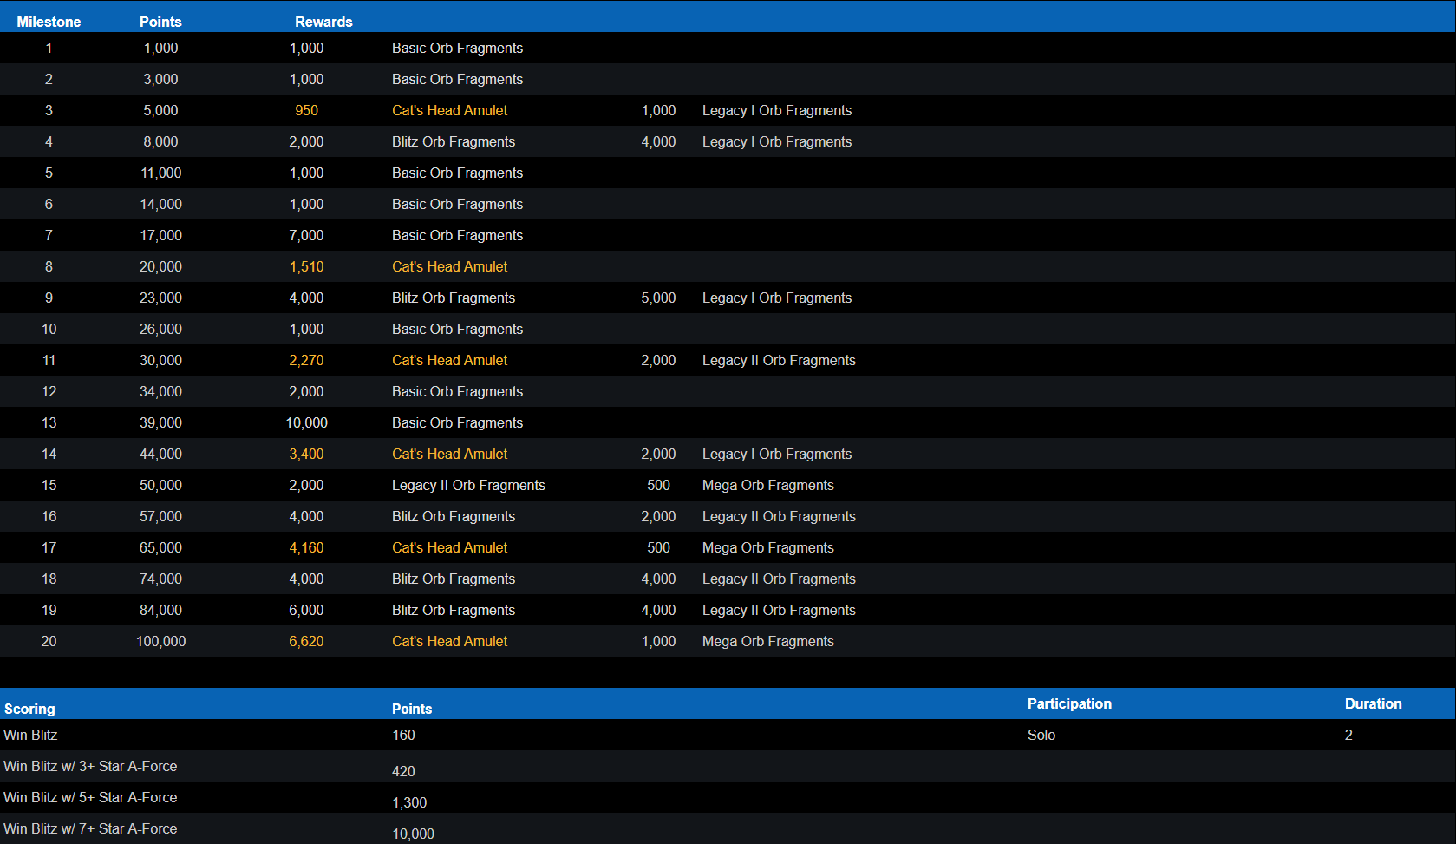The image size is (1456, 844).
Task: Select the 1,300 points value
Action: (x=409, y=802)
